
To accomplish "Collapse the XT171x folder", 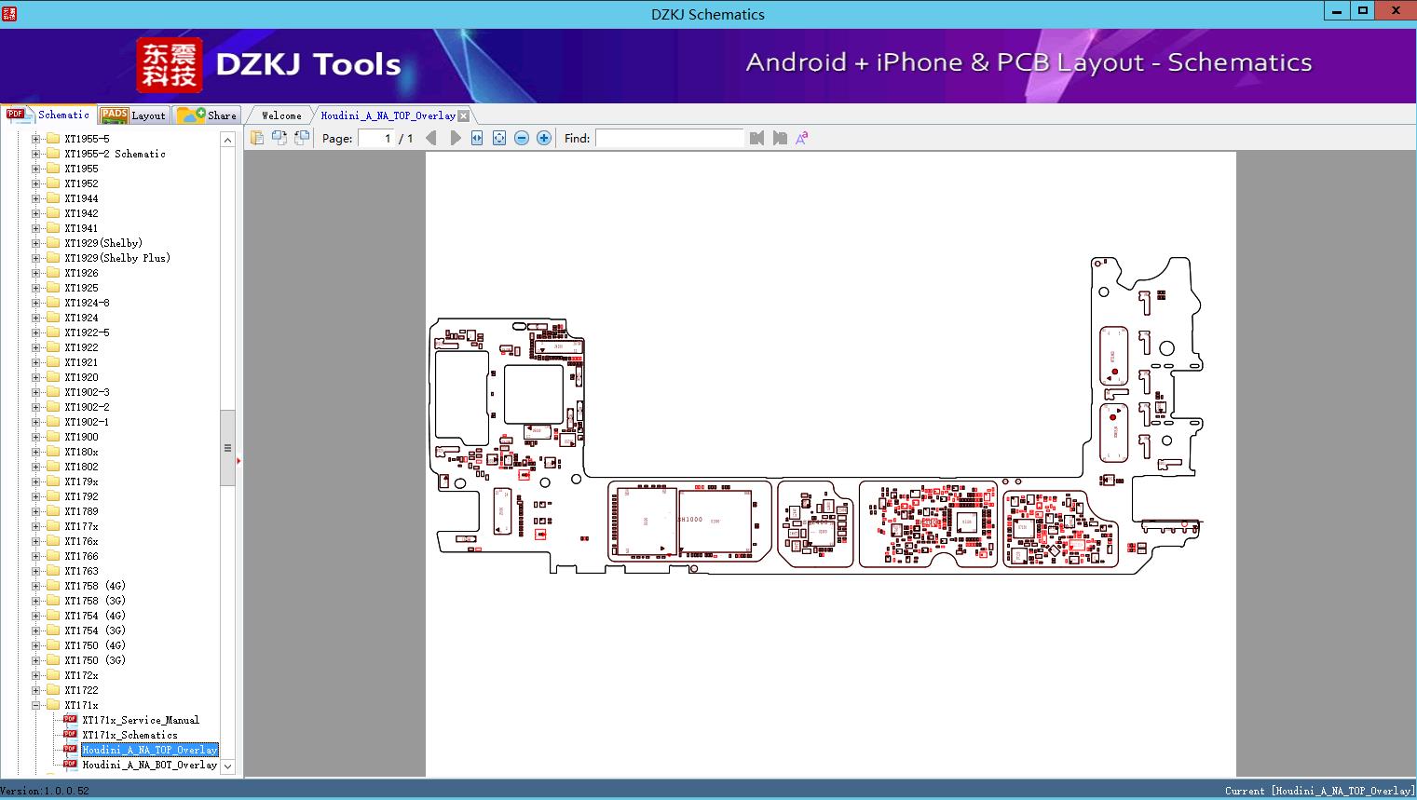I will 36,705.
